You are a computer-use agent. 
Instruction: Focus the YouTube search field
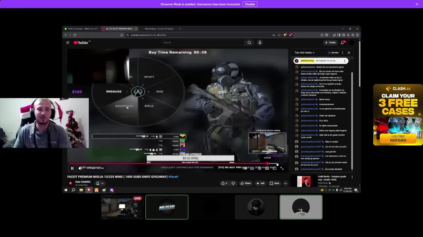click(x=202, y=42)
